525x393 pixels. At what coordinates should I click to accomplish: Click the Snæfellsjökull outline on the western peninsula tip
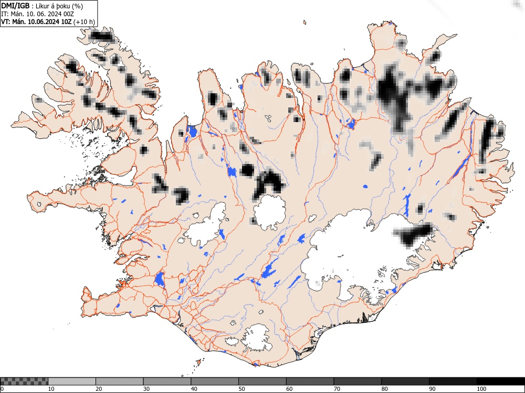tap(39, 204)
